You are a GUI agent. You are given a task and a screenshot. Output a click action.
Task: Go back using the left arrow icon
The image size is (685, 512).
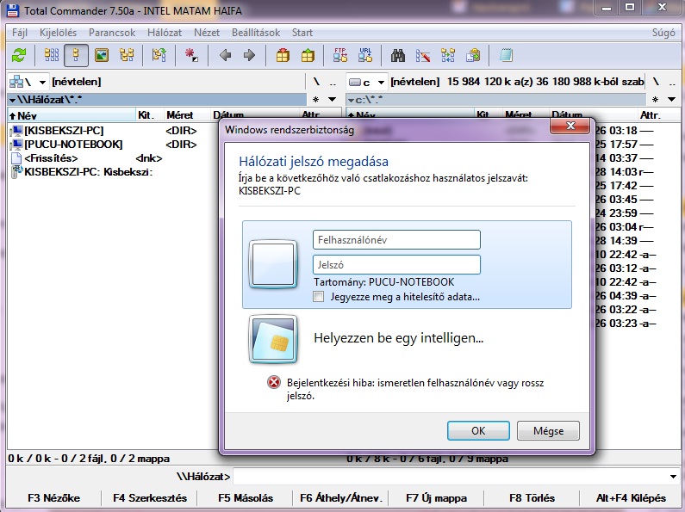225,55
